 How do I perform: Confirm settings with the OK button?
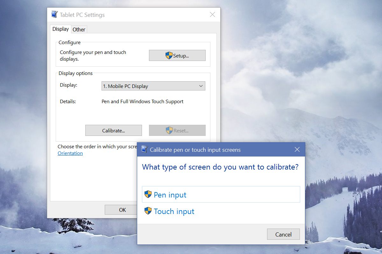(x=122, y=210)
